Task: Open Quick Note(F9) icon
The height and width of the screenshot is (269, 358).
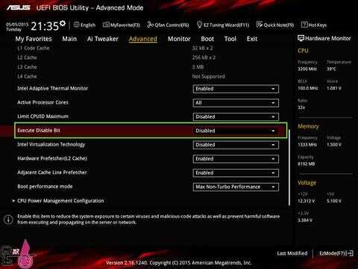Action: point(260,25)
